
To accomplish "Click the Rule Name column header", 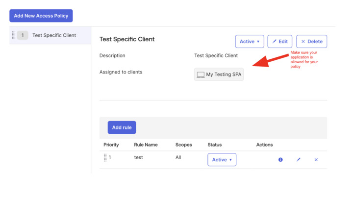I will 146,145.
